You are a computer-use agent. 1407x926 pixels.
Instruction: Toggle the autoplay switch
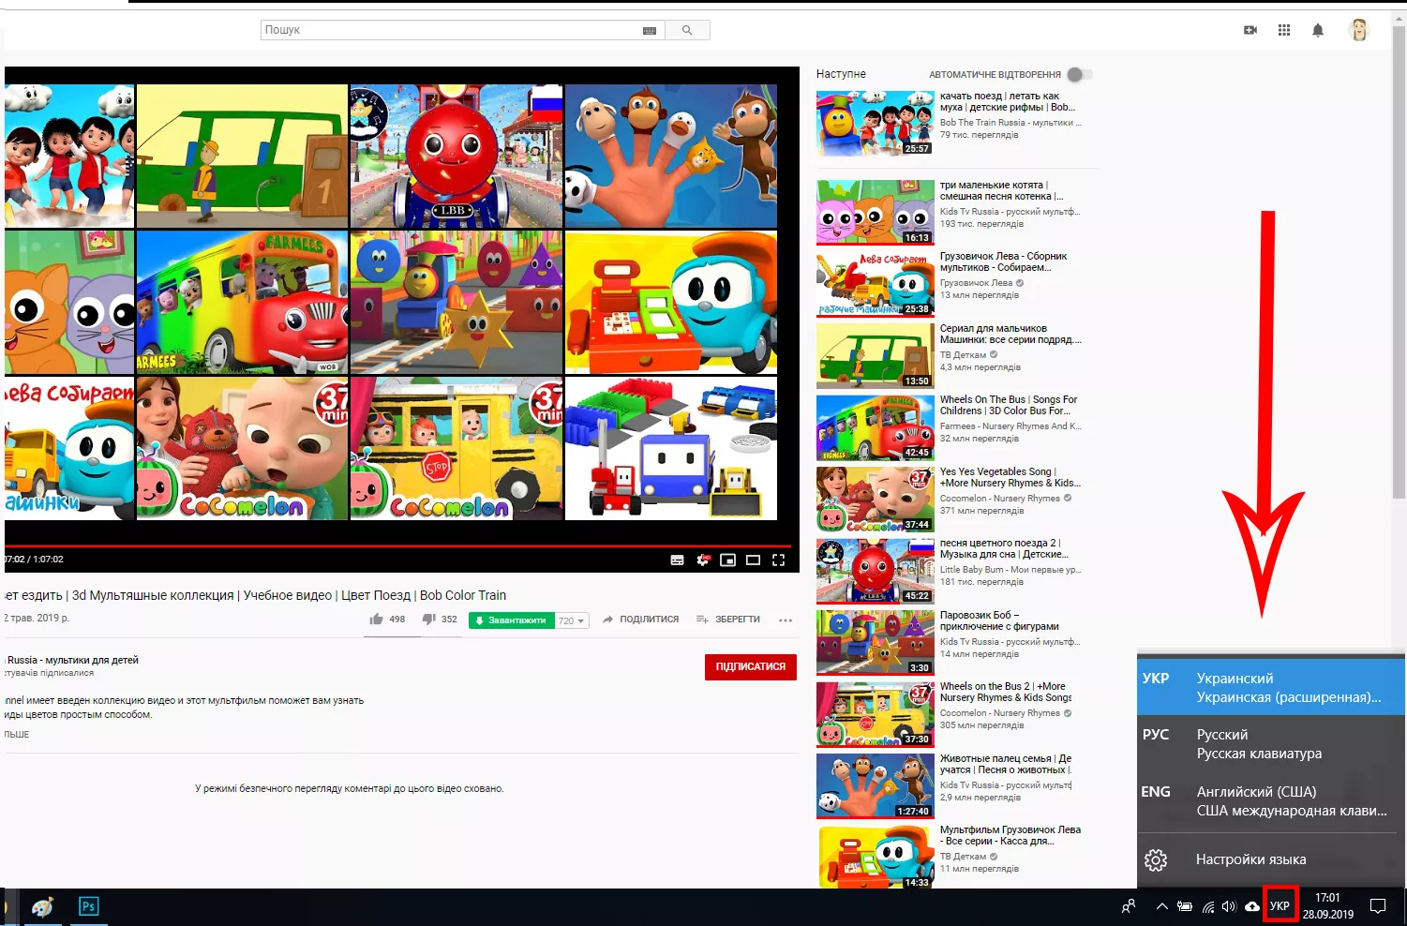pos(1080,74)
